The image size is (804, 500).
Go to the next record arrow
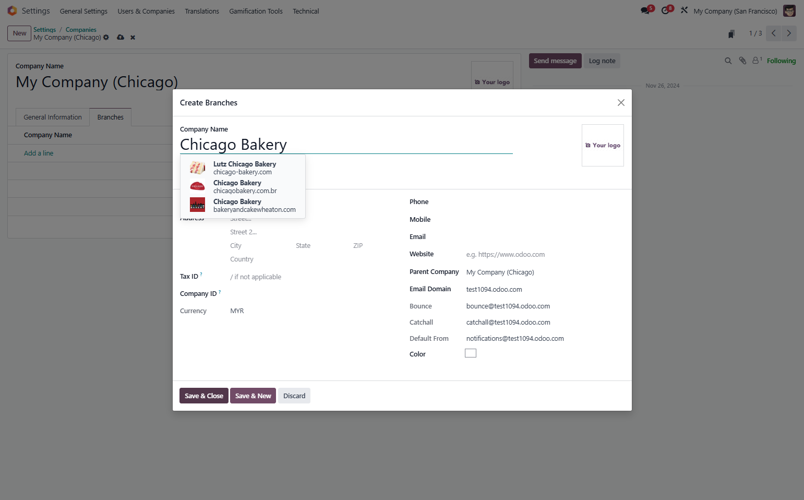(789, 33)
